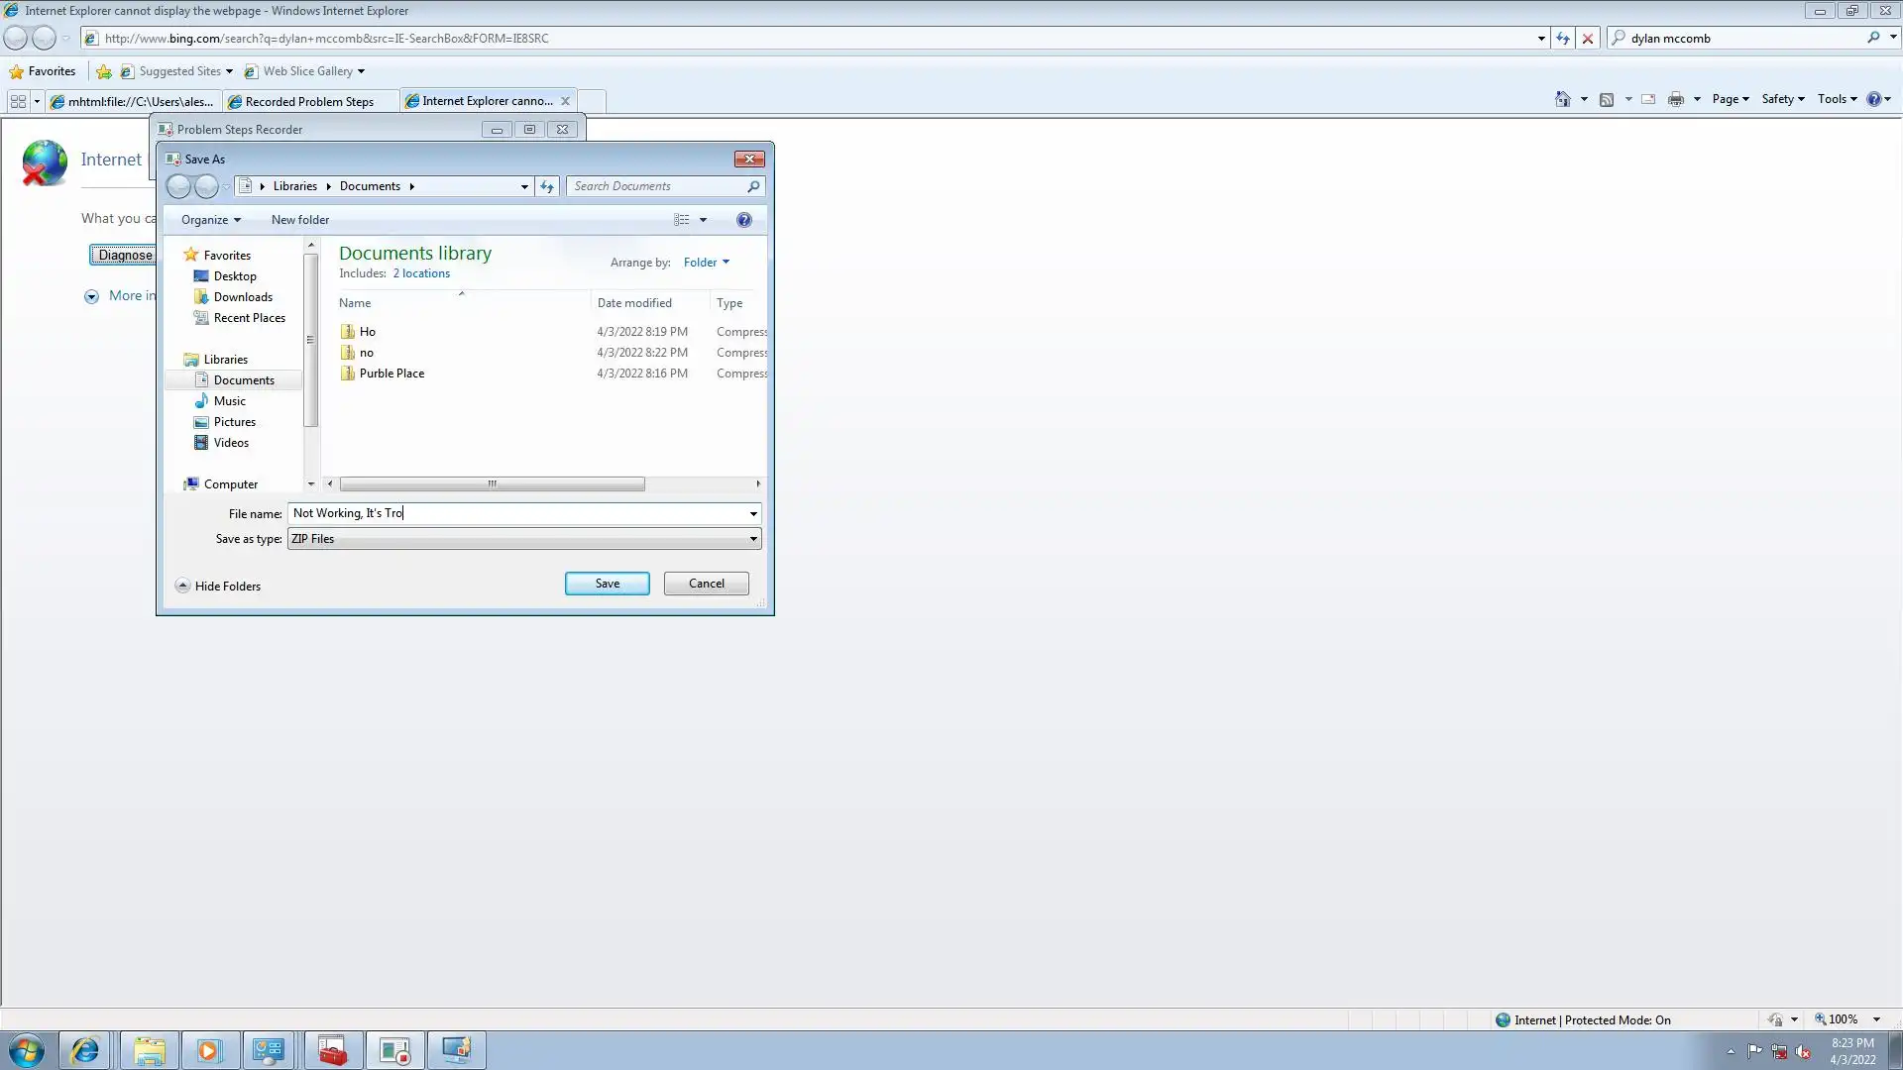Open the Safety menu

click(1782, 99)
